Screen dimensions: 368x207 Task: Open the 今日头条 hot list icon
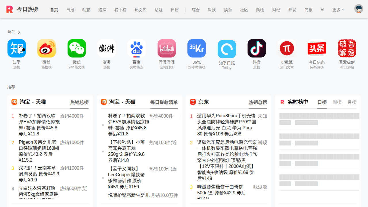click(x=317, y=48)
